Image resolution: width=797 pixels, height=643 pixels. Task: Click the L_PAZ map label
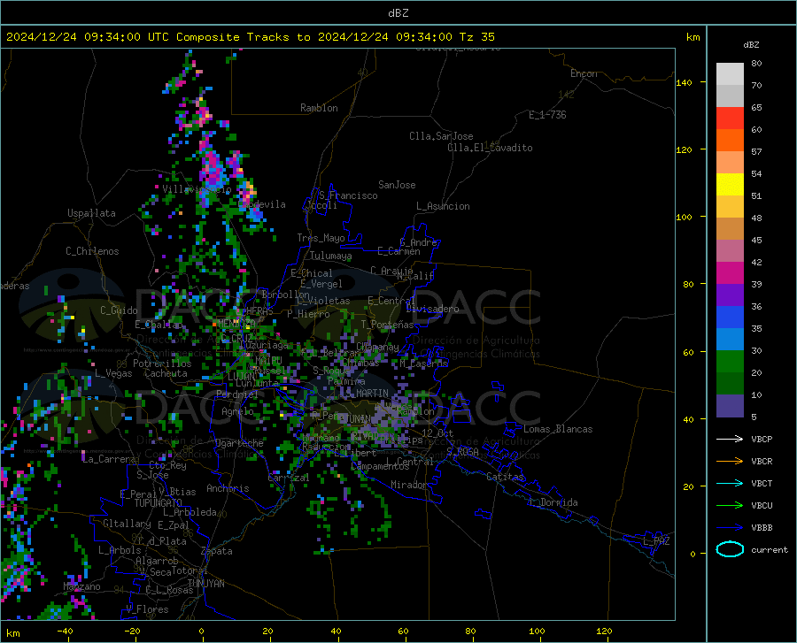coord(656,541)
